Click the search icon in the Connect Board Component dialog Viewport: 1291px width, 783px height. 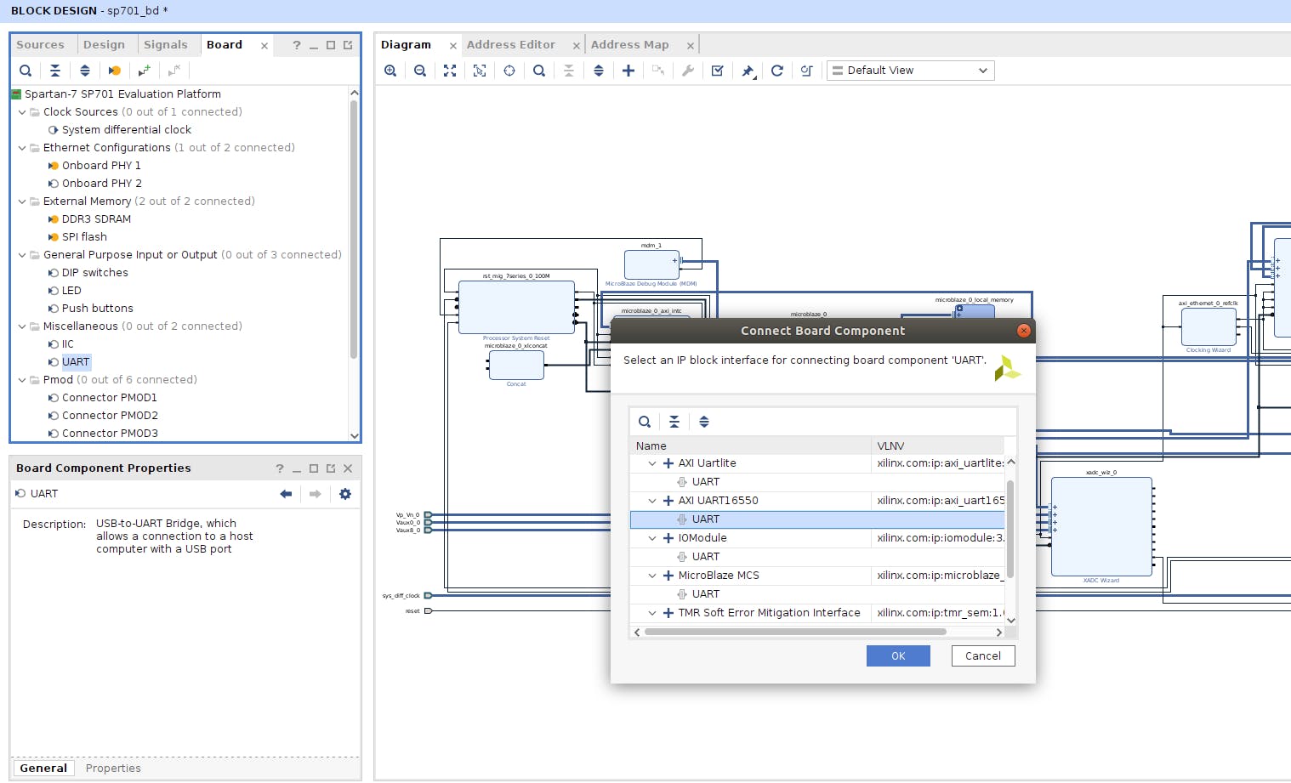point(645,422)
